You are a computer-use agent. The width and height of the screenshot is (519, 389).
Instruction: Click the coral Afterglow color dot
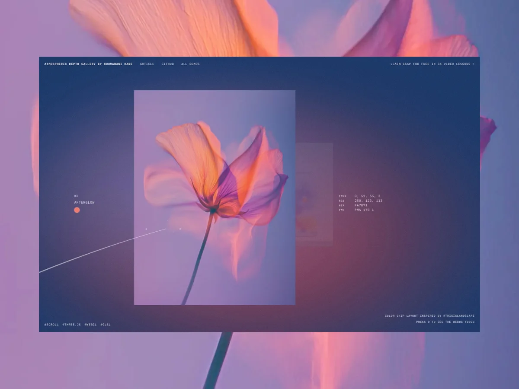pos(77,210)
